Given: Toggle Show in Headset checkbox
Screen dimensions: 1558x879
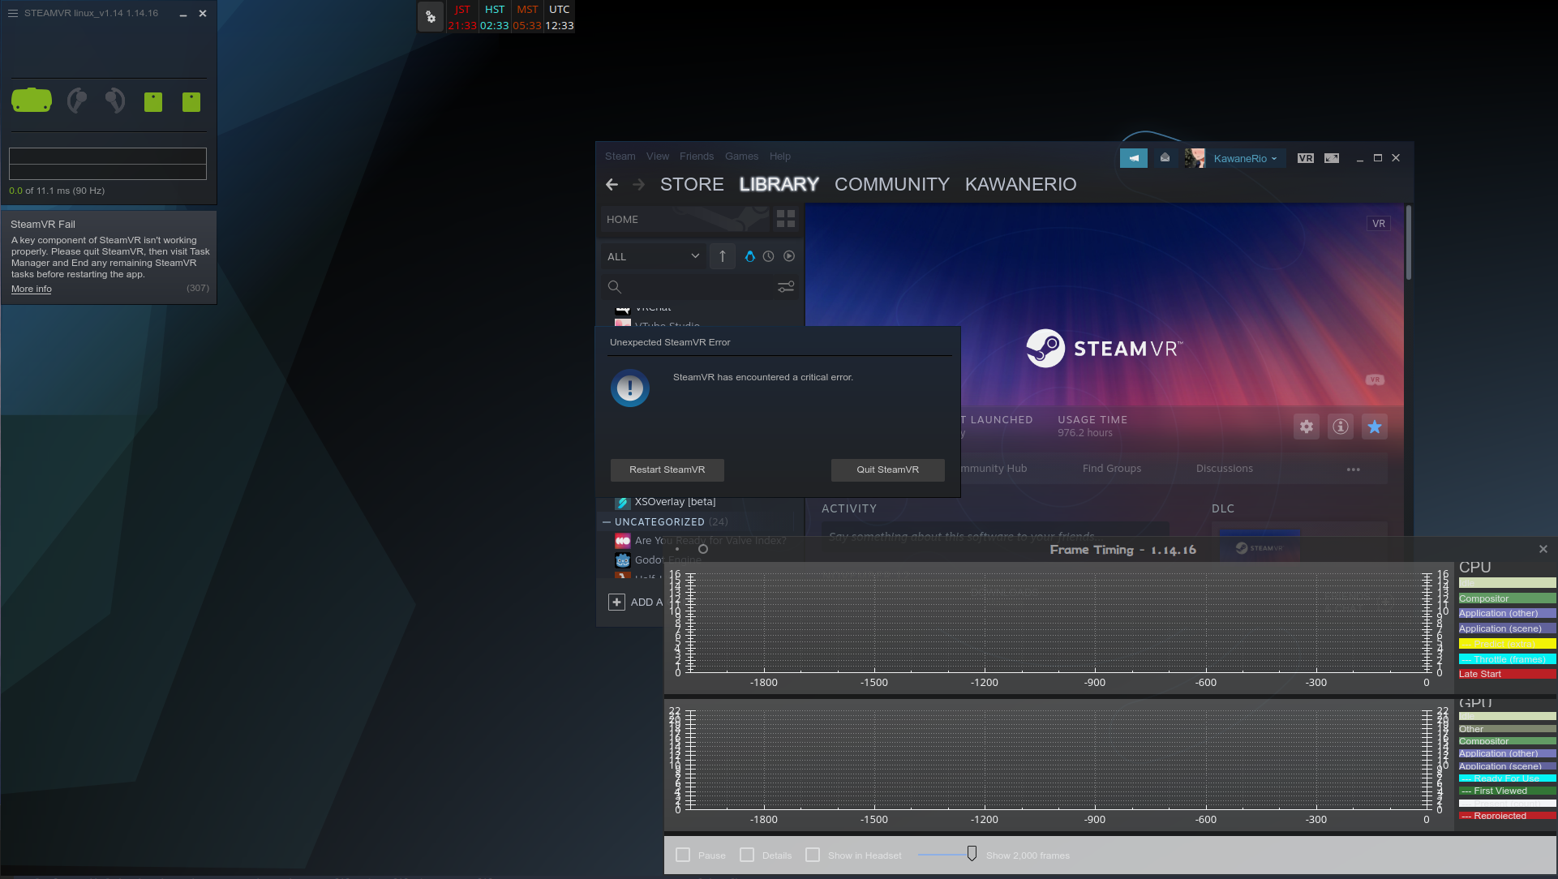Looking at the screenshot, I should [813, 855].
